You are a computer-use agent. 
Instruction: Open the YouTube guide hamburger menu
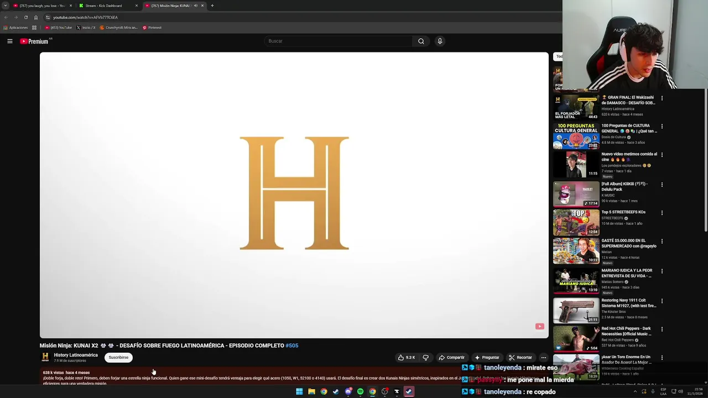(x=10, y=41)
